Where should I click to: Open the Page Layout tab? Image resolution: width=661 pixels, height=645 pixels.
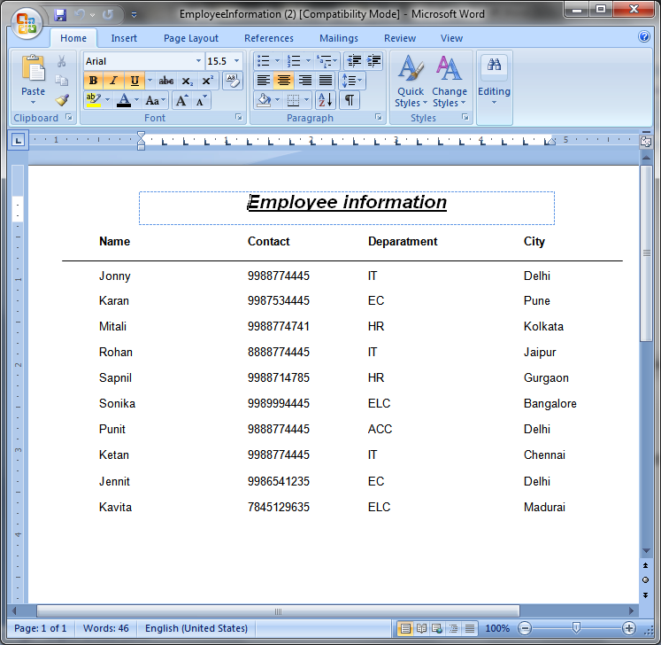(x=191, y=38)
